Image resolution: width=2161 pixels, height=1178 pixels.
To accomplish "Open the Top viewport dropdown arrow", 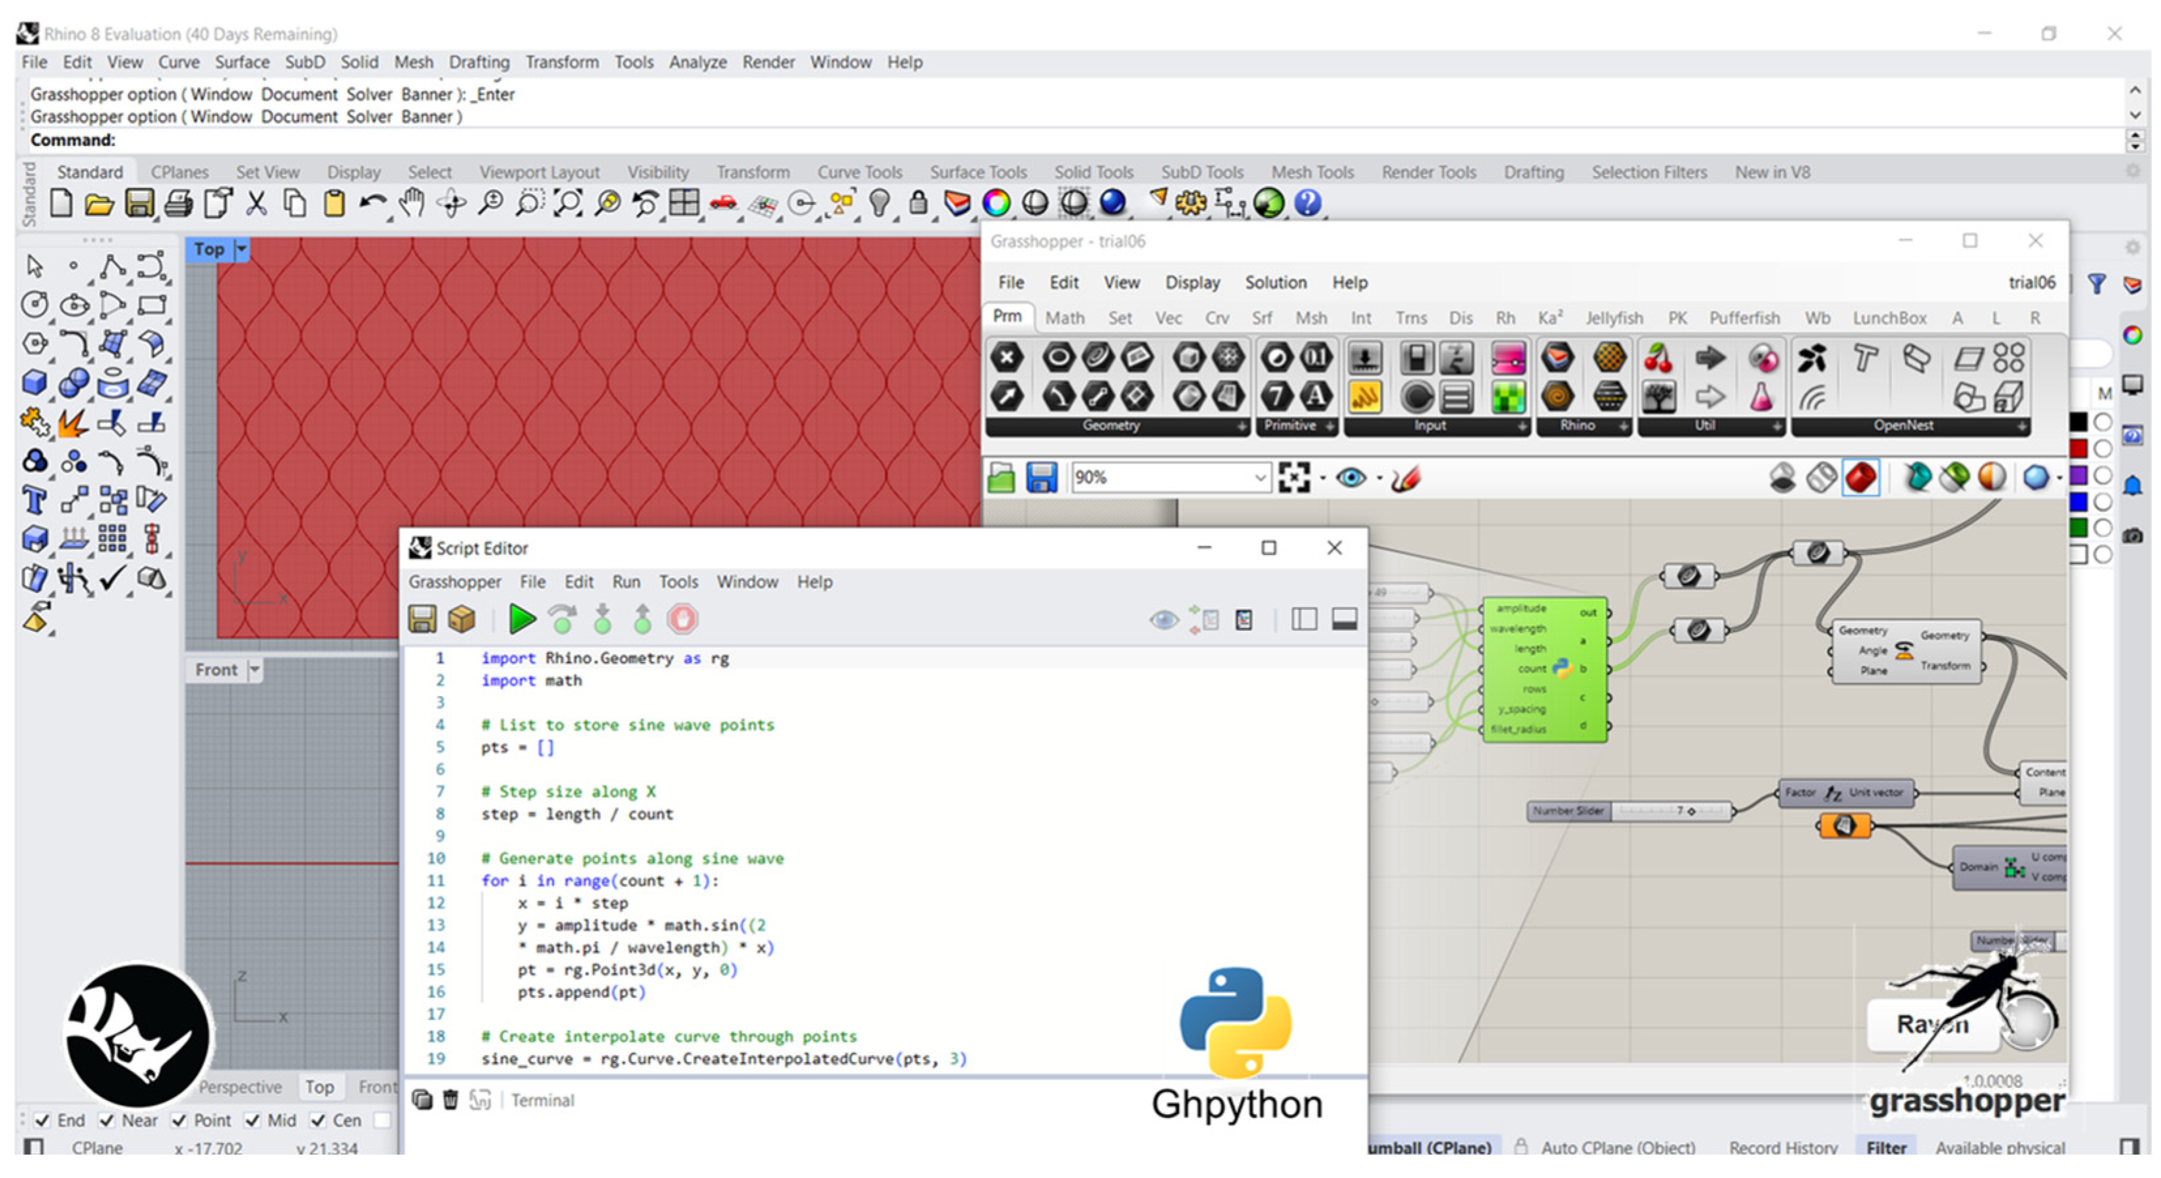I will click(241, 248).
